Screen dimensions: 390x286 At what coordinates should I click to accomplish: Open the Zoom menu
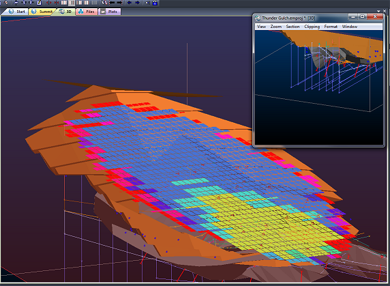tap(276, 27)
